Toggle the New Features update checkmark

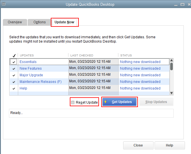click(x=14, y=69)
